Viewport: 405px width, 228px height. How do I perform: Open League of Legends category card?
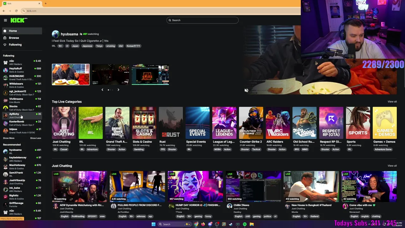(x=224, y=123)
